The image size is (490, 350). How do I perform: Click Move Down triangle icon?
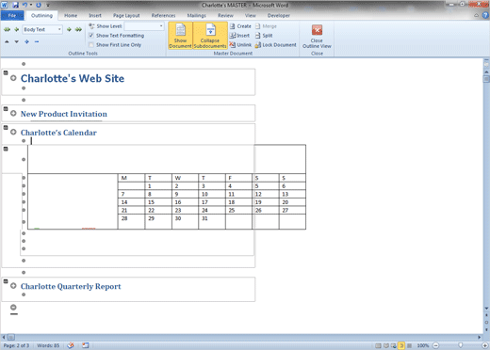pos(17,41)
